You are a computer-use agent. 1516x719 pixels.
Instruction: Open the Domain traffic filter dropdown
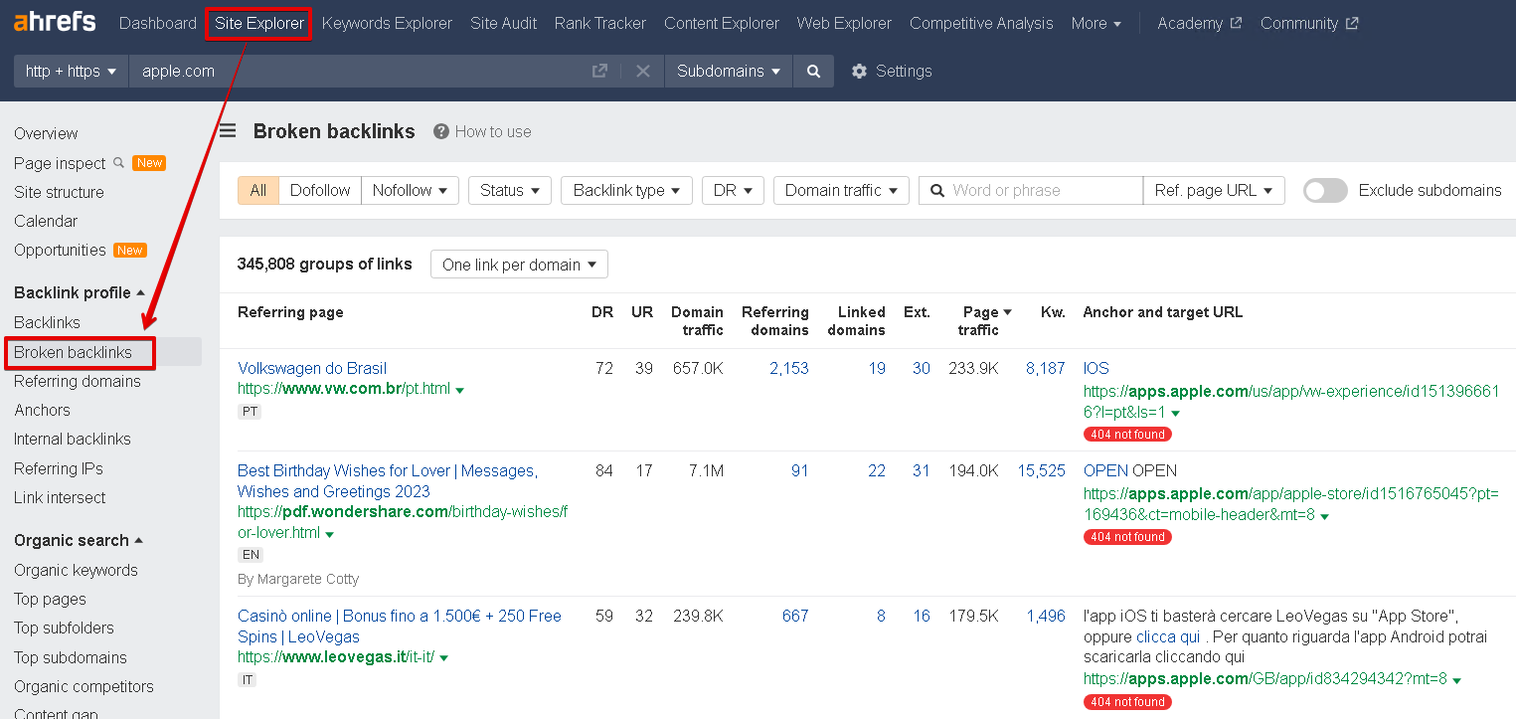coord(841,191)
